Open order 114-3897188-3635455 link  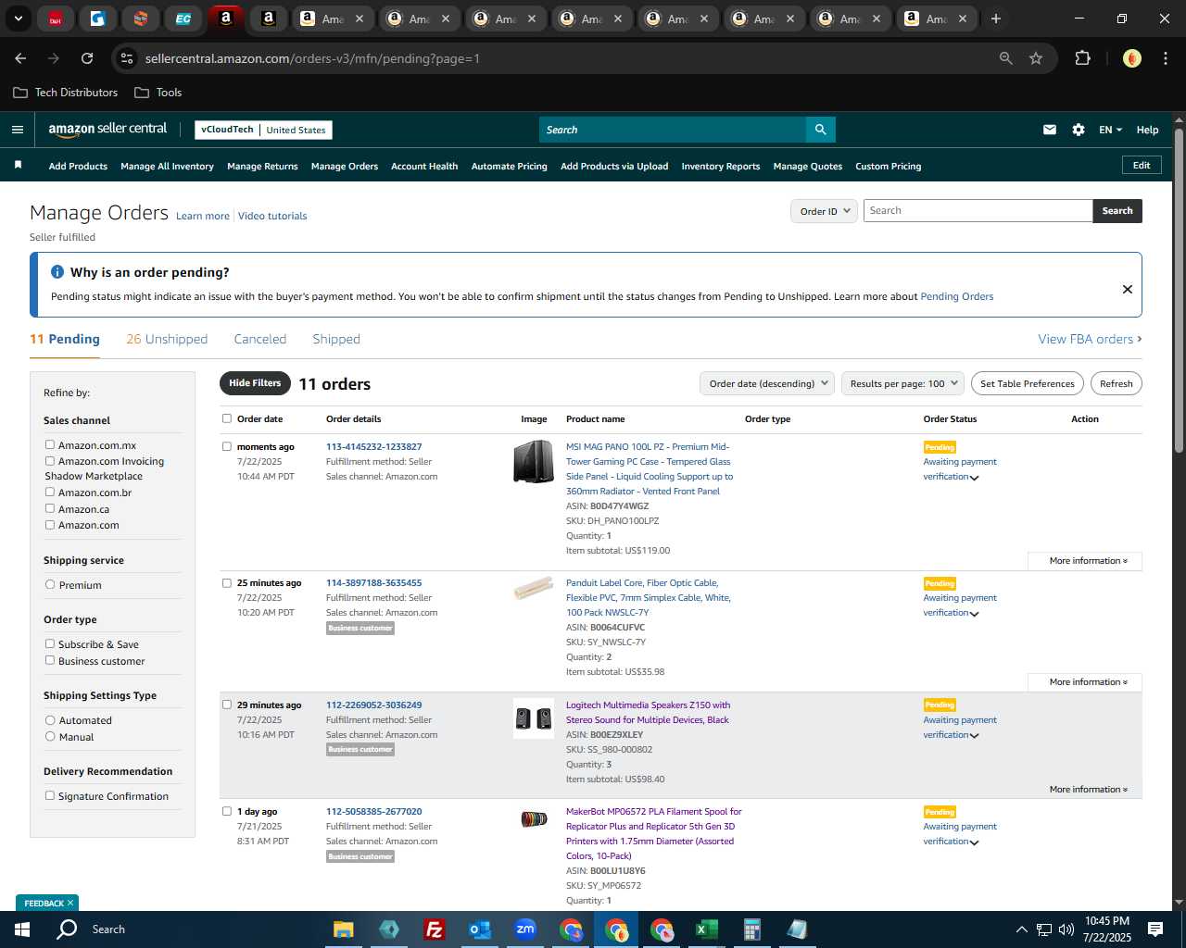(x=373, y=583)
